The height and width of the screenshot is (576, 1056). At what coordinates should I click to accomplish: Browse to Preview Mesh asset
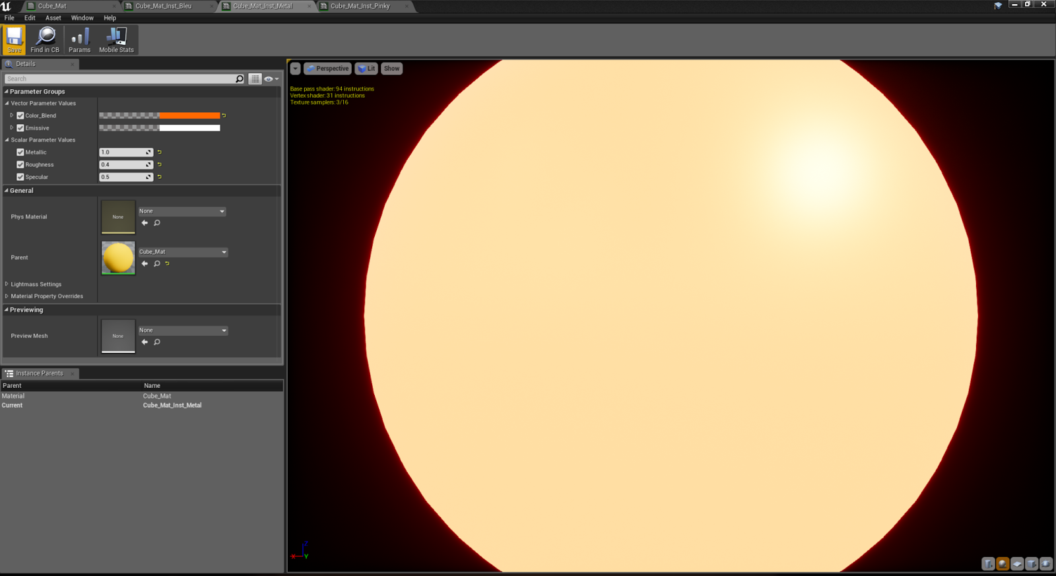[157, 342]
